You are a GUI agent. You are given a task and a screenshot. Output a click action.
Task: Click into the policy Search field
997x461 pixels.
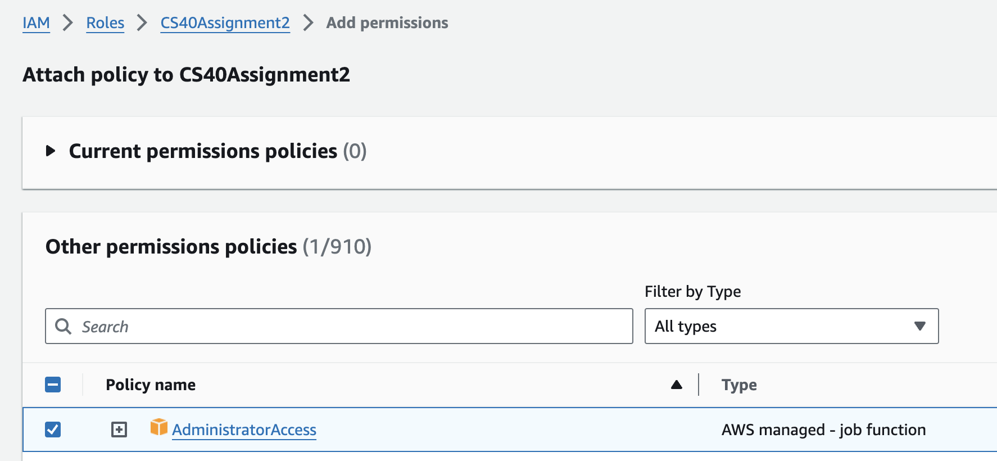click(x=348, y=327)
